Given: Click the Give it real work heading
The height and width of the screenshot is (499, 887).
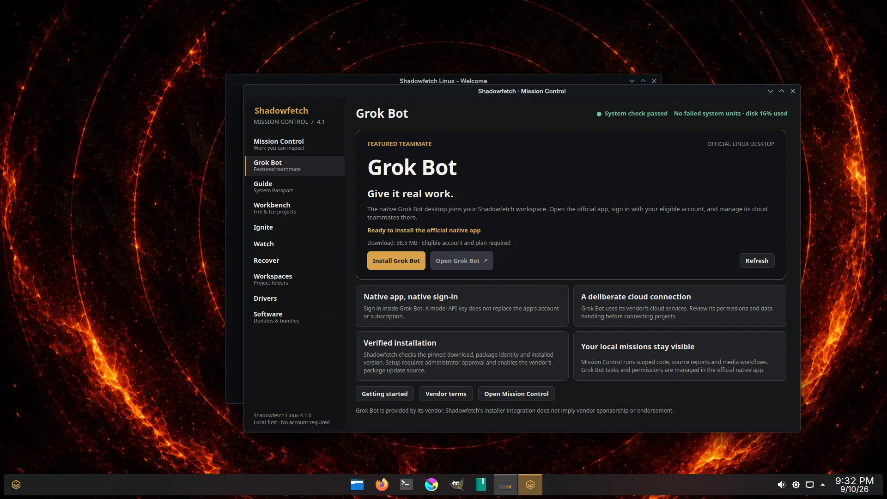Looking at the screenshot, I should pyautogui.click(x=410, y=194).
